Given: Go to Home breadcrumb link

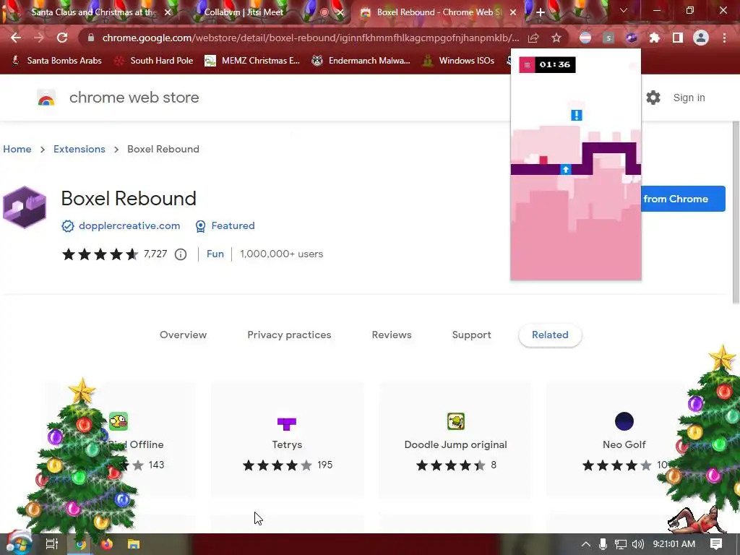Looking at the screenshot, I should 17,149.
